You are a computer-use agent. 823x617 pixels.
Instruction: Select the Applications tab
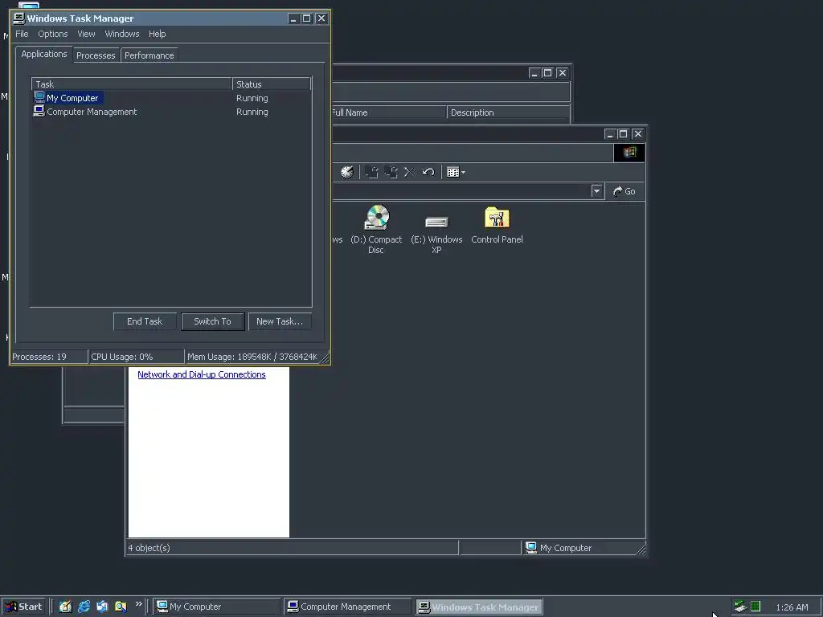point(44,54)
